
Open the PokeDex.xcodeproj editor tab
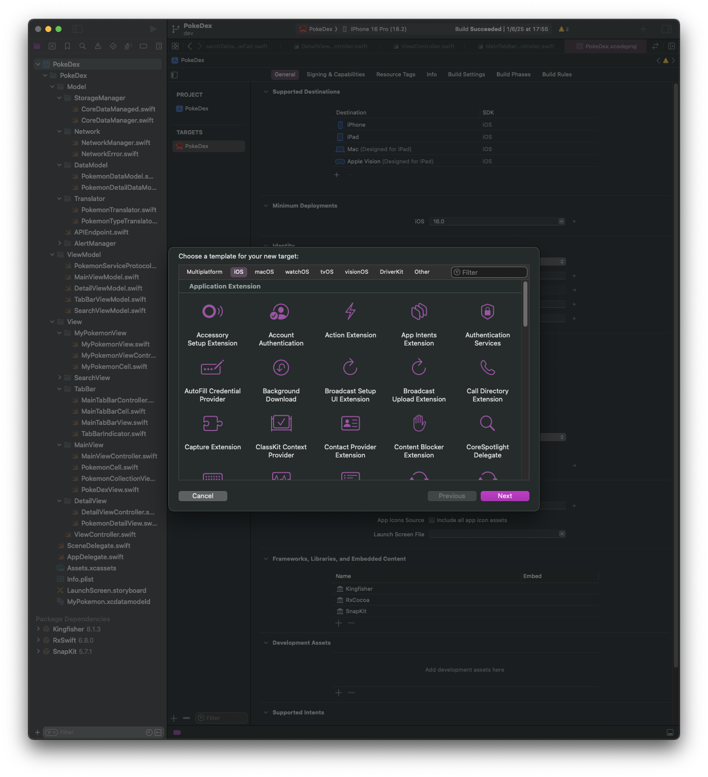606,46
